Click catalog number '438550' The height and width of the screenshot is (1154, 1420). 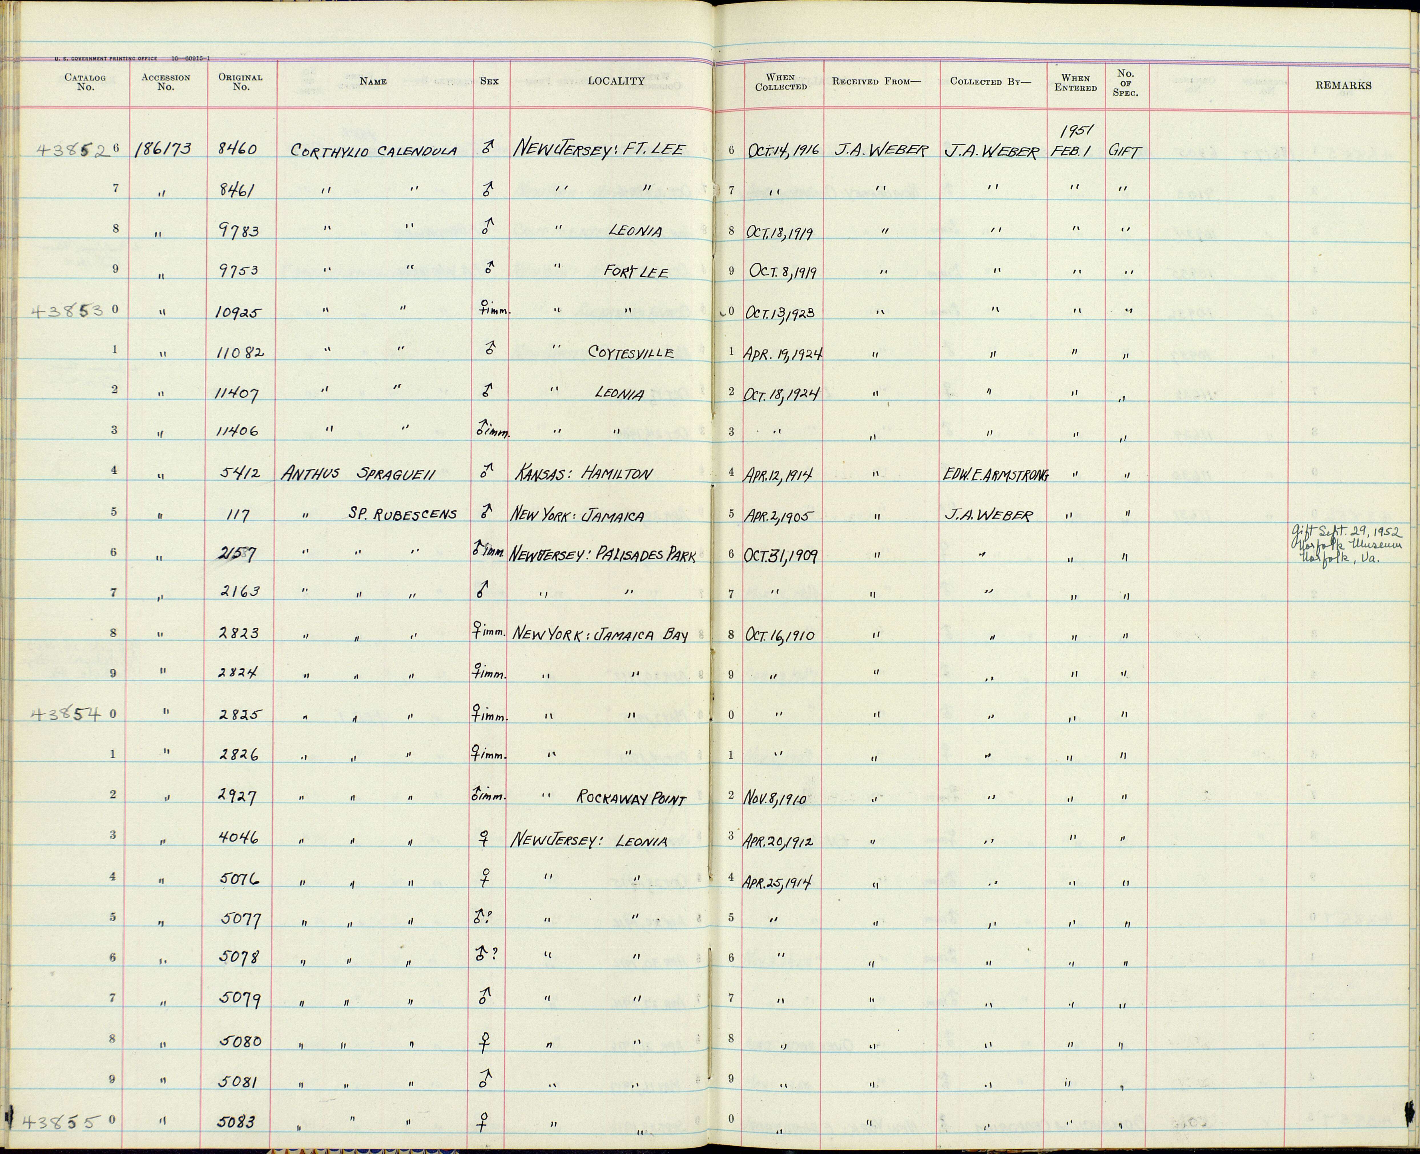click(x=69, y=1122)
